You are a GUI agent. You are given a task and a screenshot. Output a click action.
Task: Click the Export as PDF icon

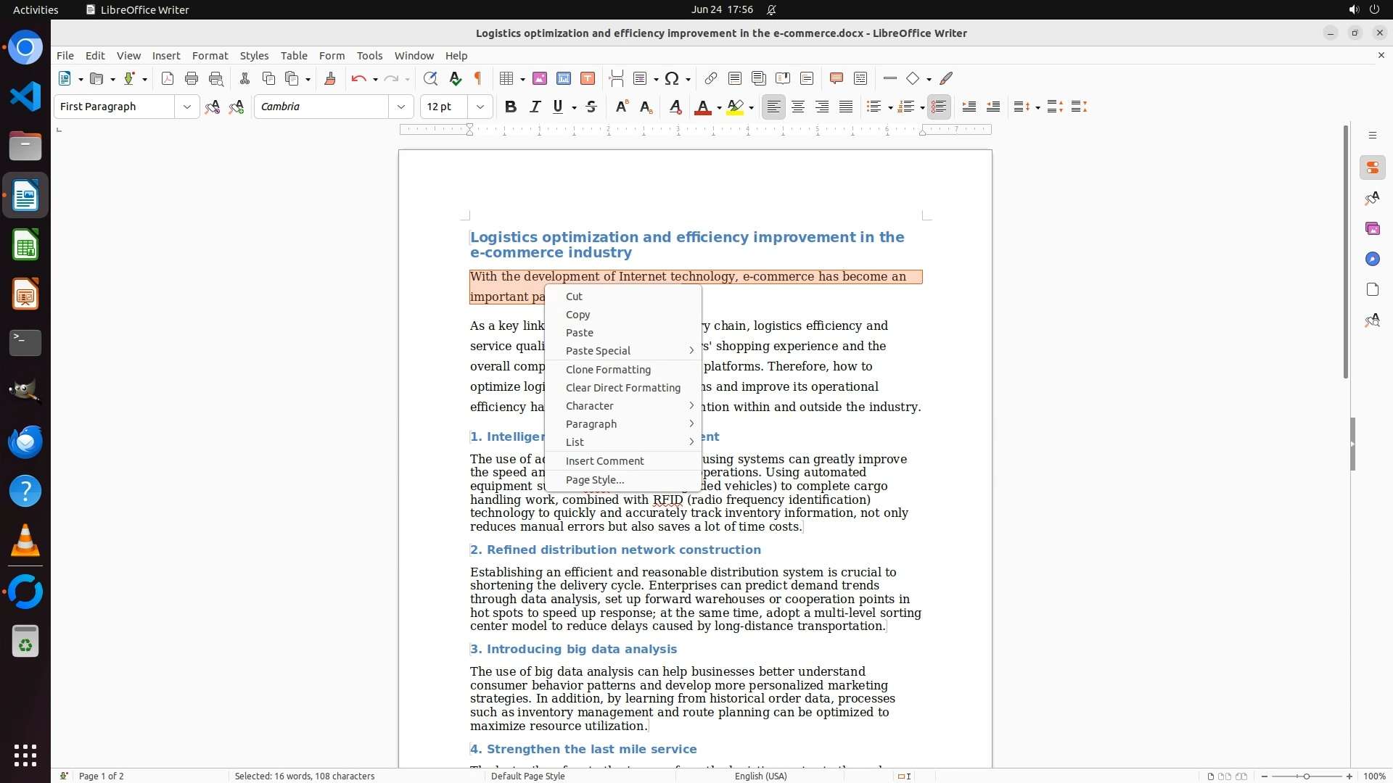coord(168,79)
